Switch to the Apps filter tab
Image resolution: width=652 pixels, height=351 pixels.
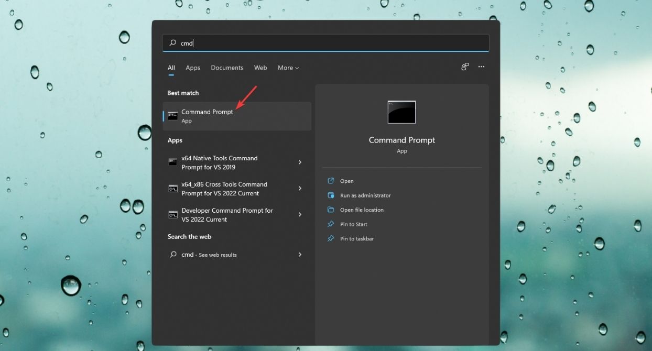tap(193, 68)
